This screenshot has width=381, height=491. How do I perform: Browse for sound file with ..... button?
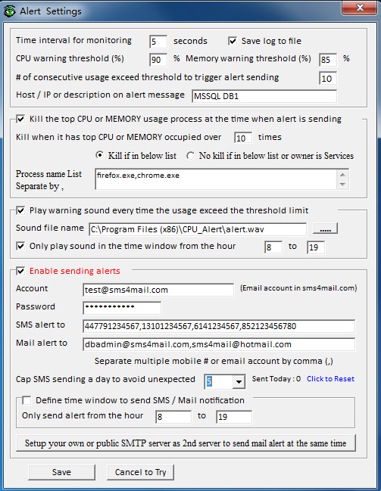[x=325, y=228]
